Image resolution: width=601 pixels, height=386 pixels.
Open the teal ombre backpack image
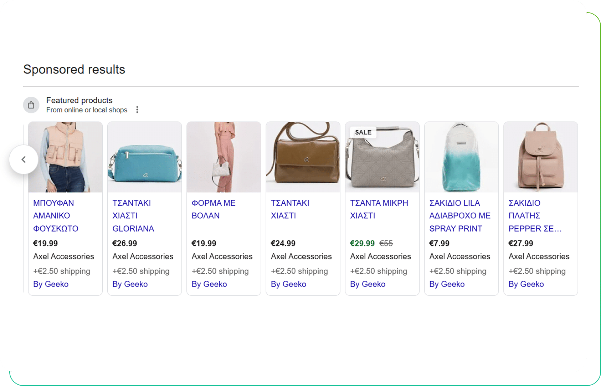click(462, 157)
